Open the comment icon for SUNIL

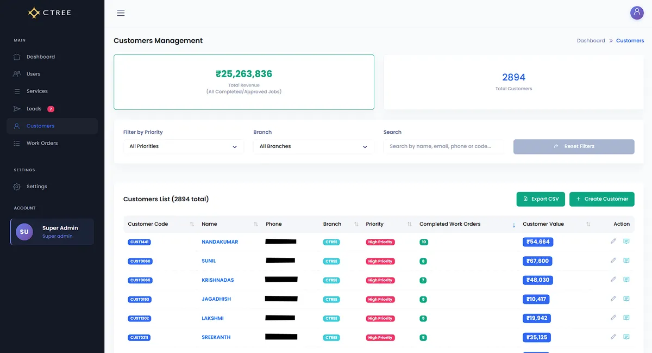tap(626, 260)
